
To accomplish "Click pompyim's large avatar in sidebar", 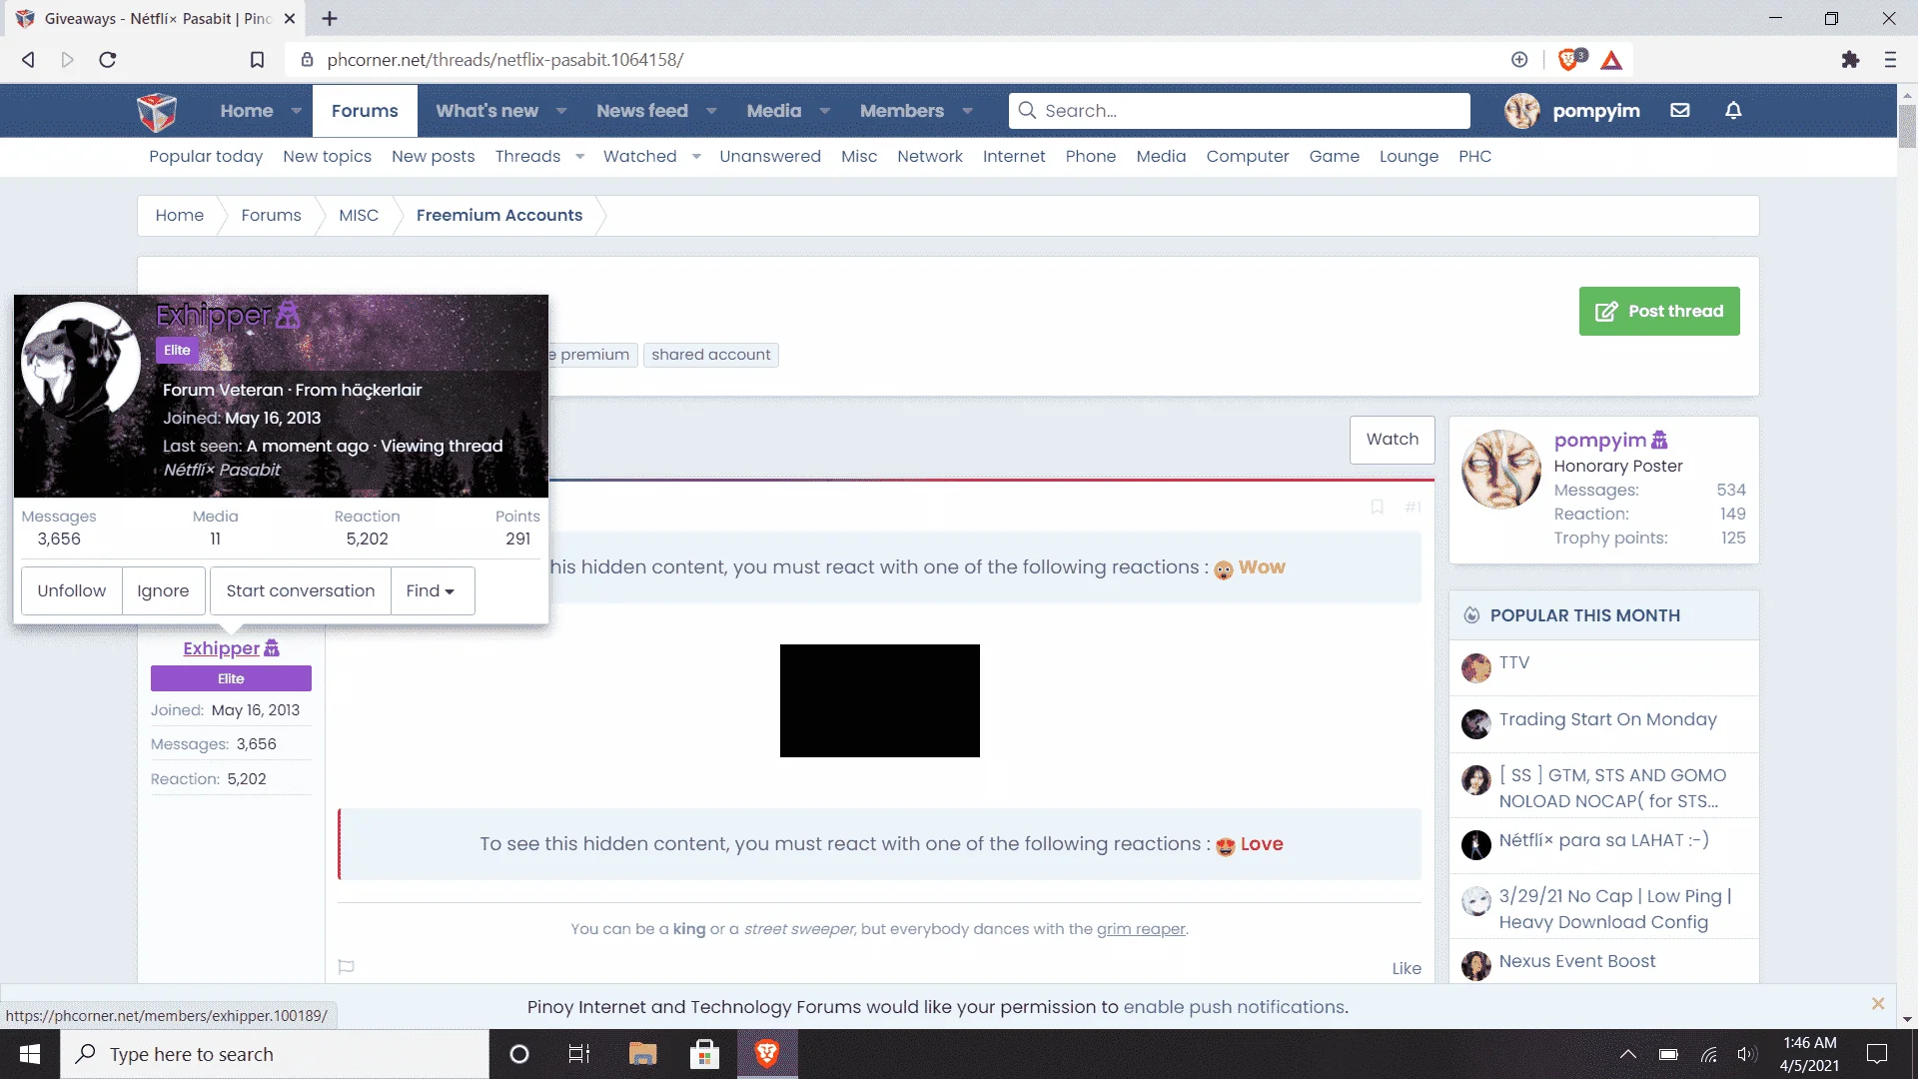I will click(1501, 469).
